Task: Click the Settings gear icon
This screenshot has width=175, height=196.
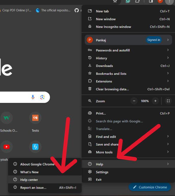Action: click(90, 172)
